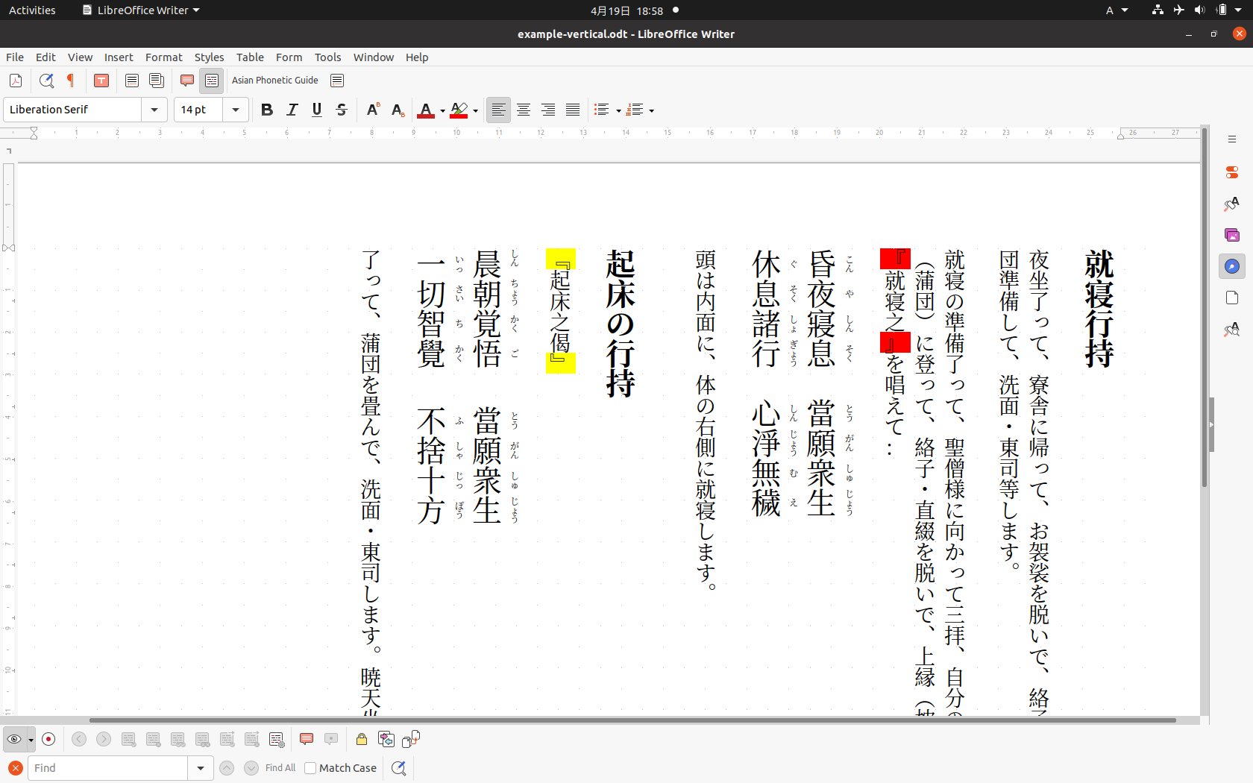Viewport: 1253px width, 783px height.
Task: Accept the current tracked change
Action: tap(129, 739)
